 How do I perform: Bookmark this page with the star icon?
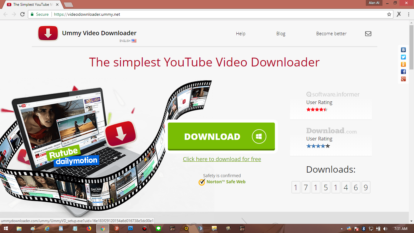389,14
